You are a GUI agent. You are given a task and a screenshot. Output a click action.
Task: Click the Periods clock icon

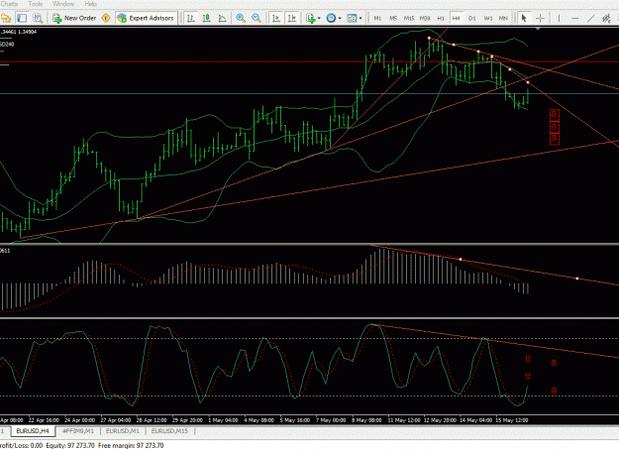click(x=331, y=18)
